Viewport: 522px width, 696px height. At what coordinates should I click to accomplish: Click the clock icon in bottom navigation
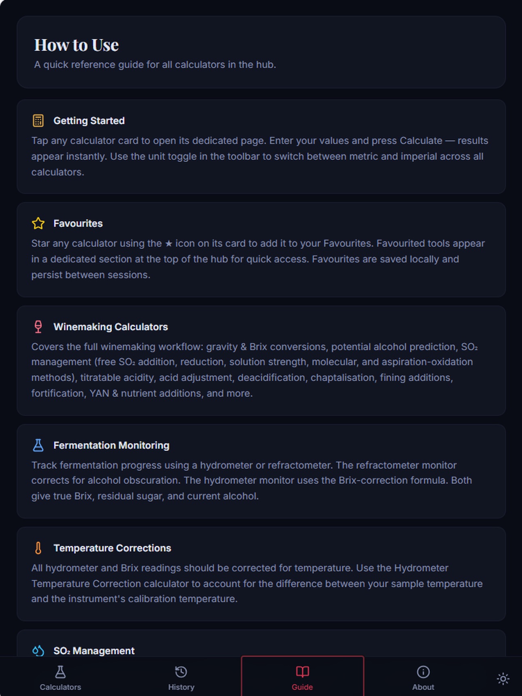[181, 672]
